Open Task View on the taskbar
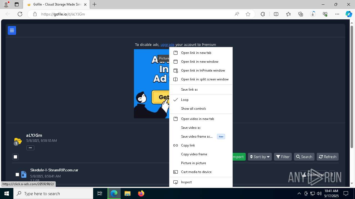This screenshot has width=355, height=199. coord(100,193)
